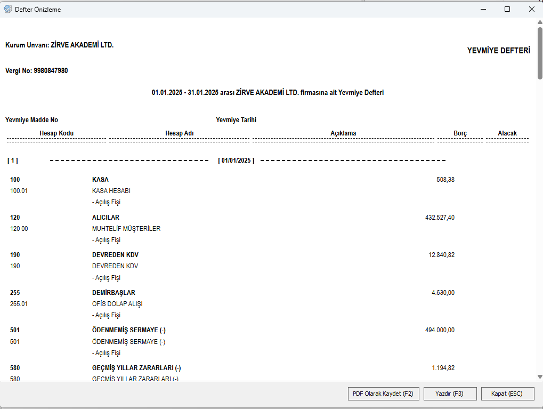Click the MUHTELİF MÜŞTERİLER sub-account

pos(126,229)
